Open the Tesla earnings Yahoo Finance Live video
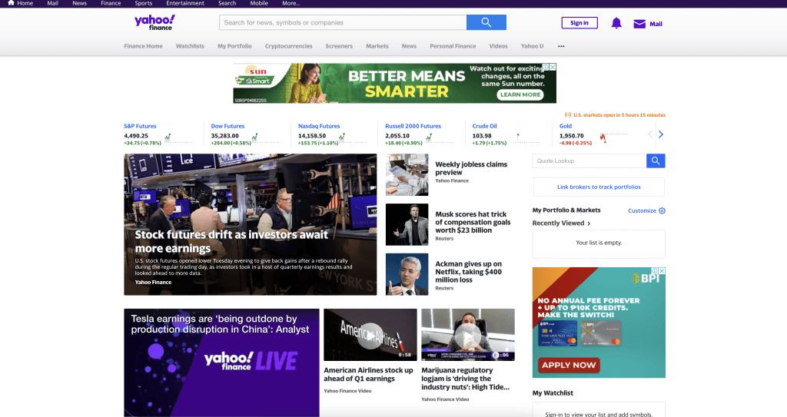The height and width of the screenshot is (417, 787). 221,362
